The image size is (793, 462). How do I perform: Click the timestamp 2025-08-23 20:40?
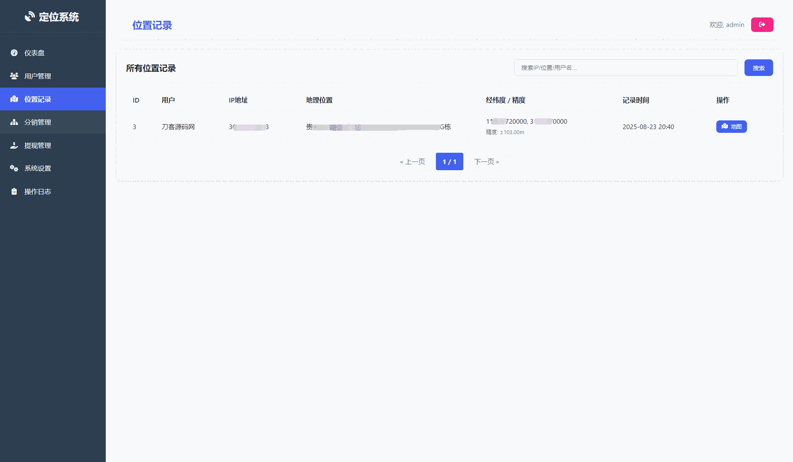point(648,127)
